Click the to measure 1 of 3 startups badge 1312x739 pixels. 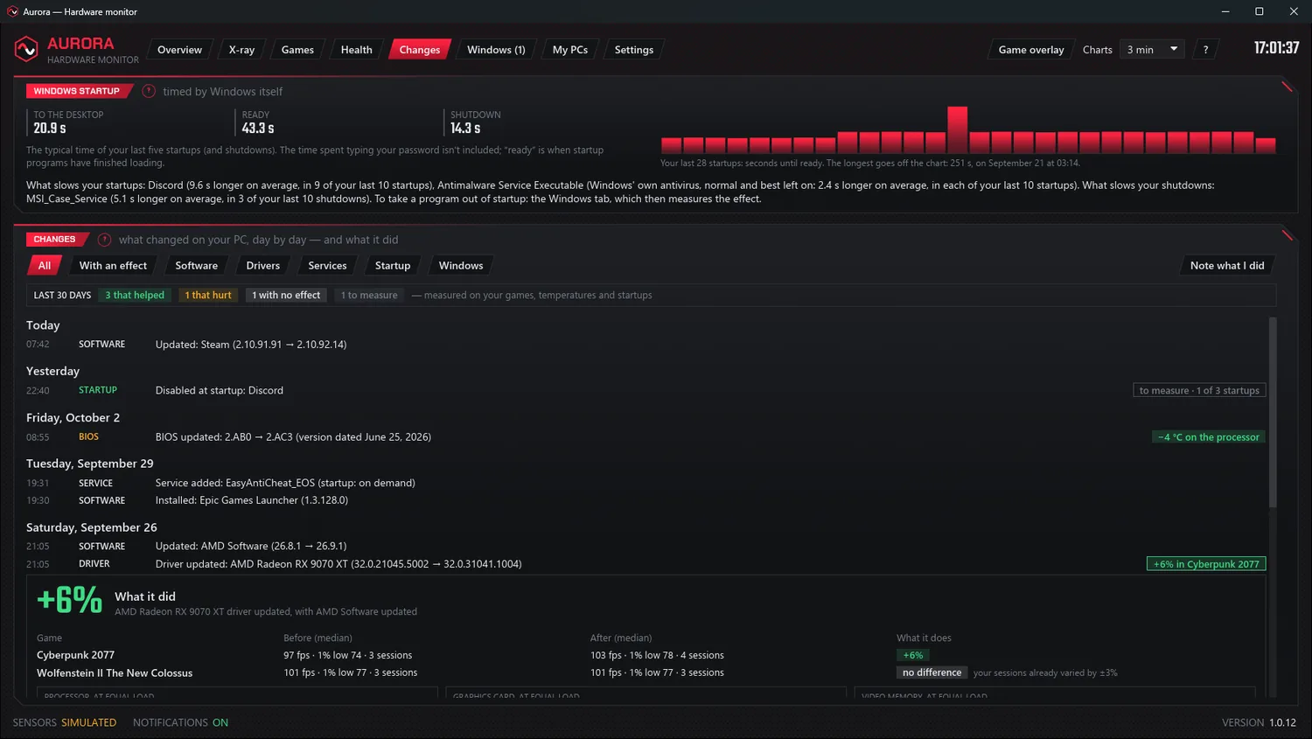tap(1199, 391)
